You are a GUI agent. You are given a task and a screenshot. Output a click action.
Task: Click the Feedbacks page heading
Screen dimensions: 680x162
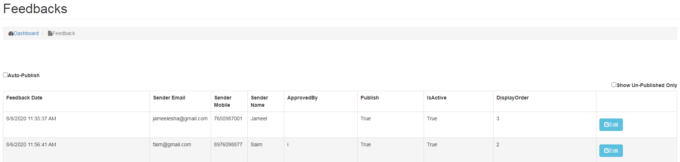coord(35,9)
